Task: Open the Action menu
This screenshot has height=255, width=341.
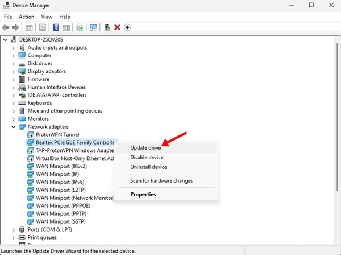Action: tap(27, 17)
